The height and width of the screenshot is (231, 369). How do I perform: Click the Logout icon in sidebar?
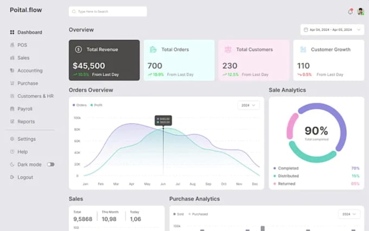pyautogui.click(x=12, y=177)
